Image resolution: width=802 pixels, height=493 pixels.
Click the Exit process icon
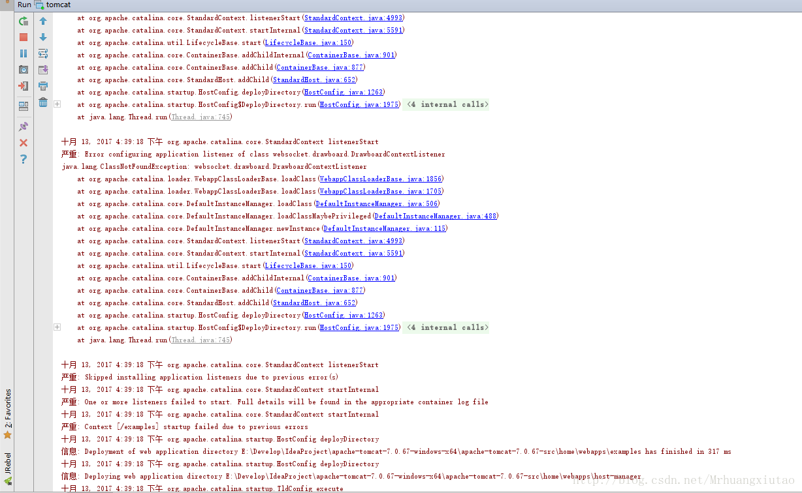point(24,86)
